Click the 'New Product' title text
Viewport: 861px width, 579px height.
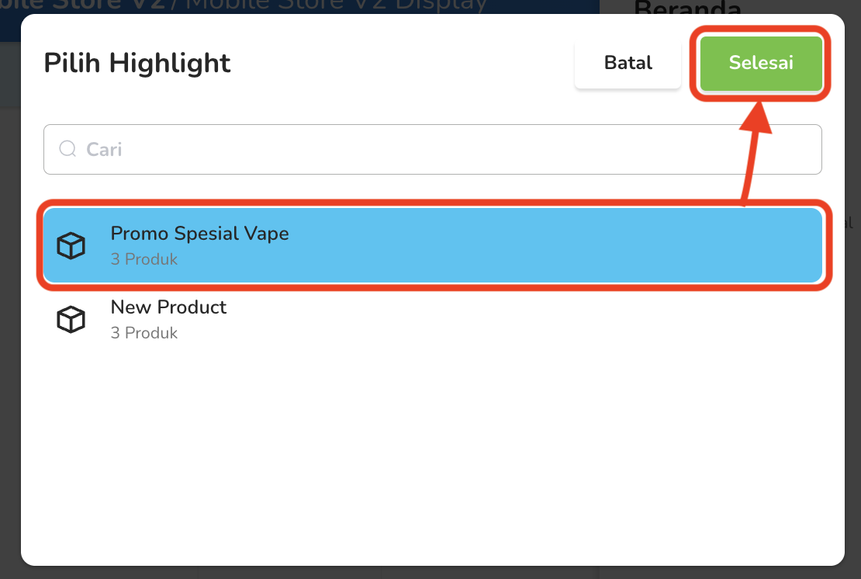168,307
